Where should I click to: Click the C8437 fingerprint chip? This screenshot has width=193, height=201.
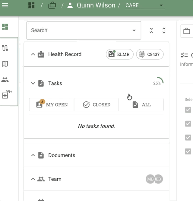point(150,54)
